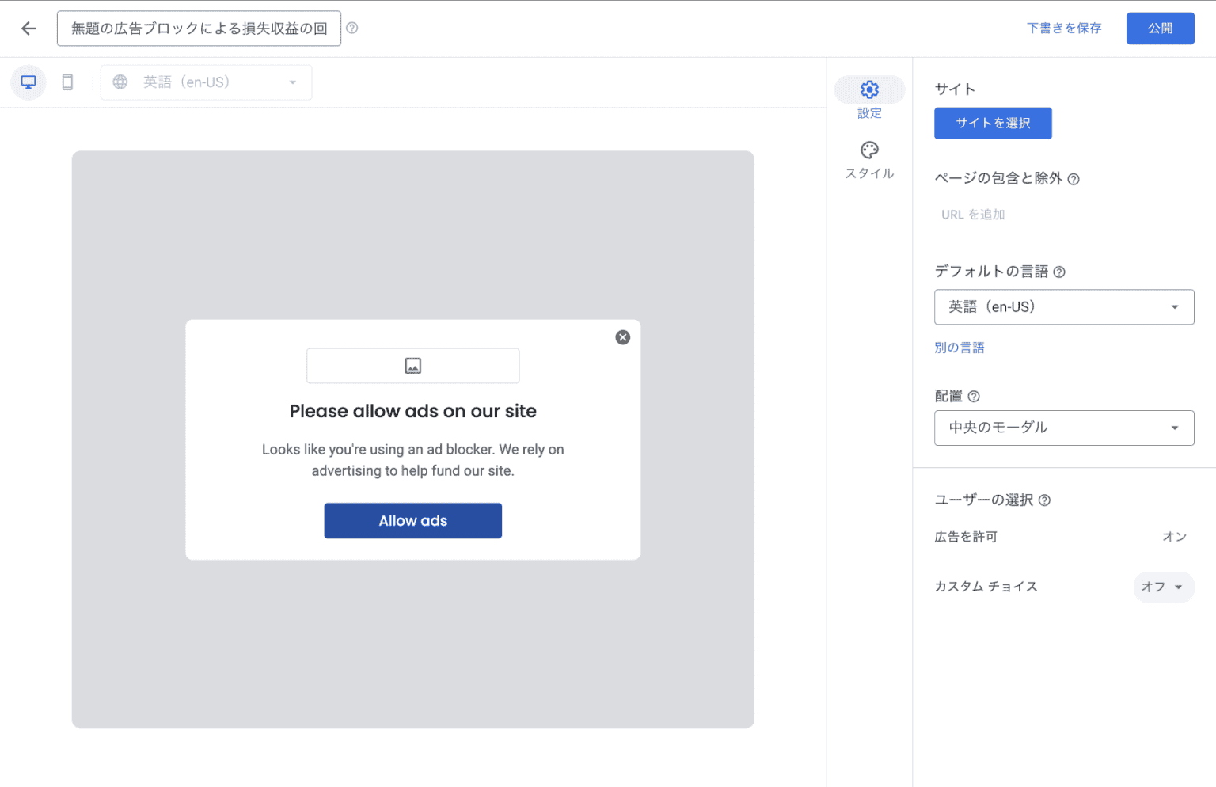This screenshot has height=787, width=1216.
Task: Open the スタイル tab
Action: 869,160
